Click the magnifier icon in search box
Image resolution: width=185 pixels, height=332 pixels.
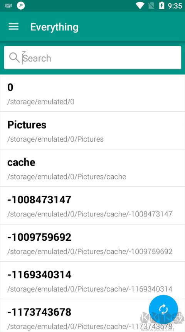(14, 58)
